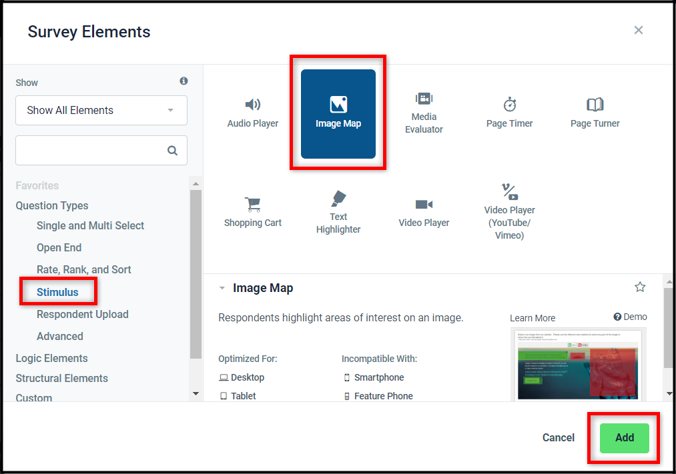Click the Desktop optimized-for entry
This screenshot has height=474, width=676.
242,377
